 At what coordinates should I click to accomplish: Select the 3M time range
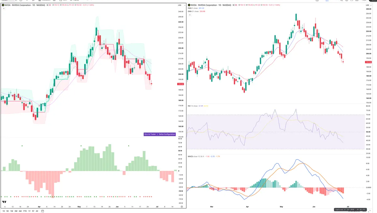tap(16, 211)
